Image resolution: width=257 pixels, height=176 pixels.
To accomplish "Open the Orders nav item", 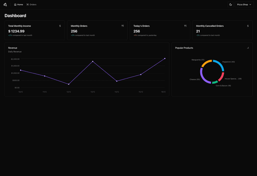I will tap(31, 4).
